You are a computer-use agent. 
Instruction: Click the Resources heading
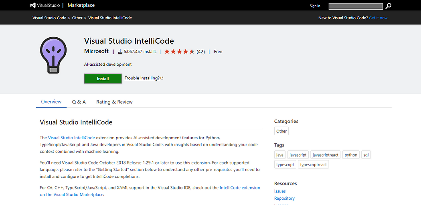[x=285, y=183]
